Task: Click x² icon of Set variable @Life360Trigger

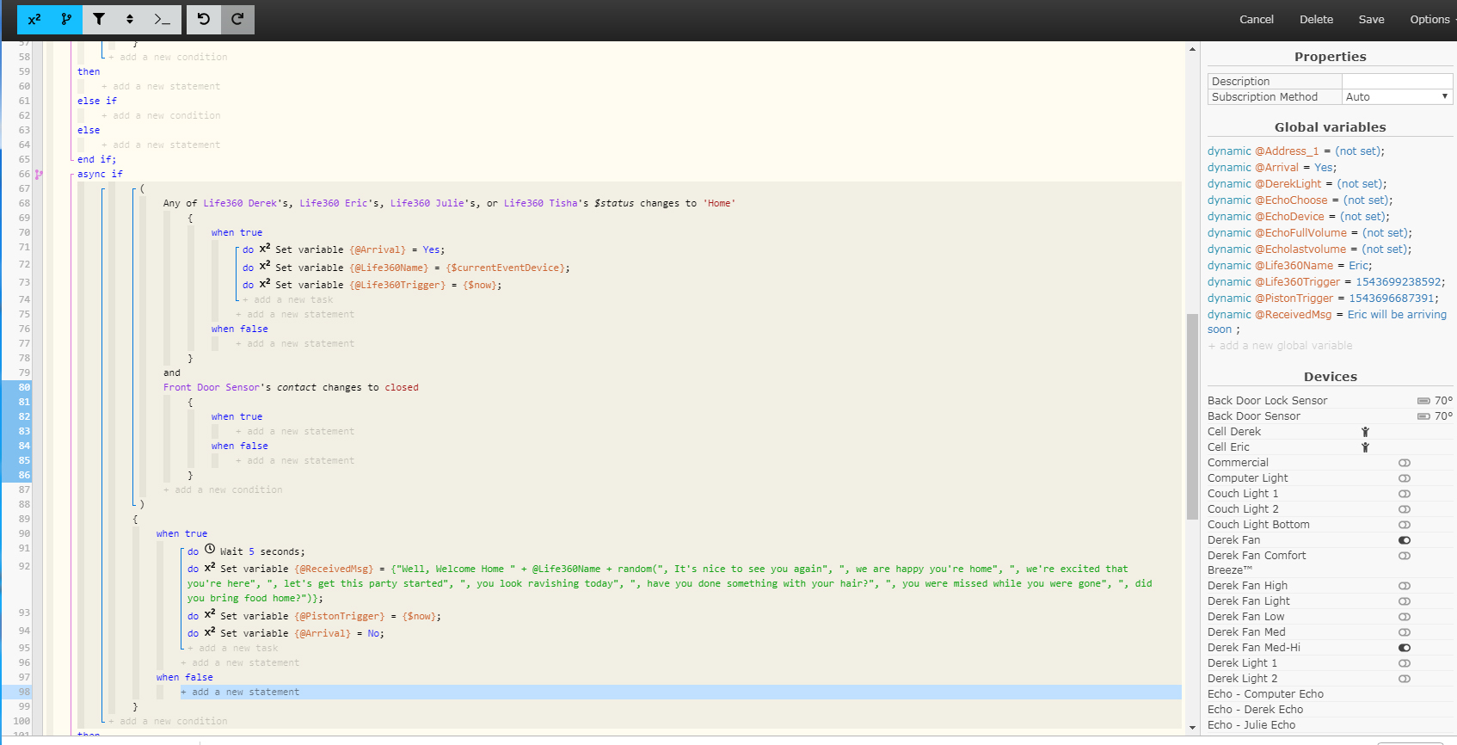Action: tap(265, 283)
